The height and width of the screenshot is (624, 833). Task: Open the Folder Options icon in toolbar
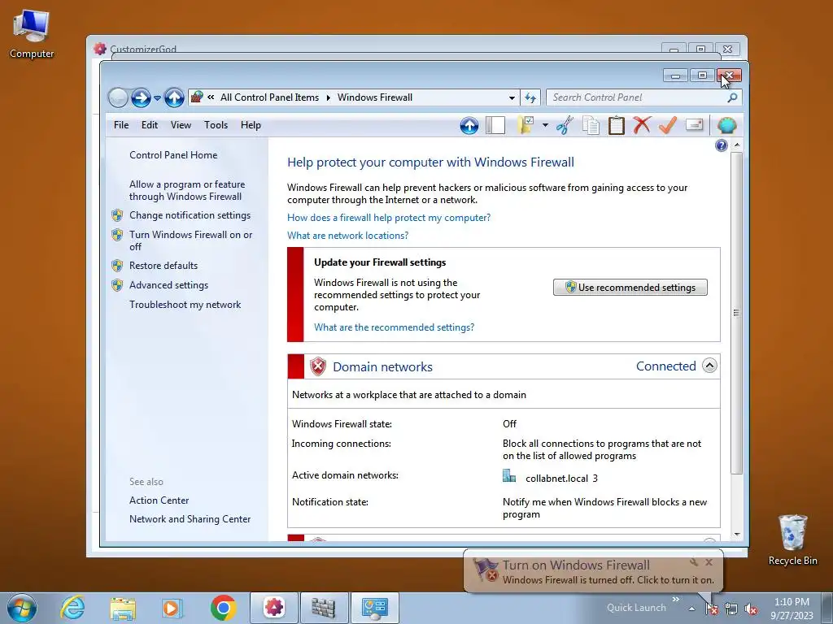(x=526, y=126)
